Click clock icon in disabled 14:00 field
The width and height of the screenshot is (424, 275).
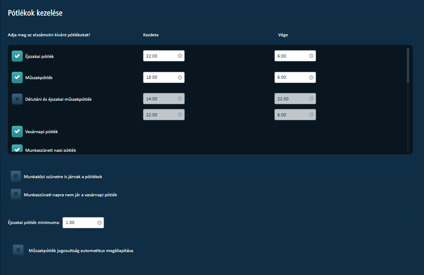pyautogui.click(x=180, y=99)
